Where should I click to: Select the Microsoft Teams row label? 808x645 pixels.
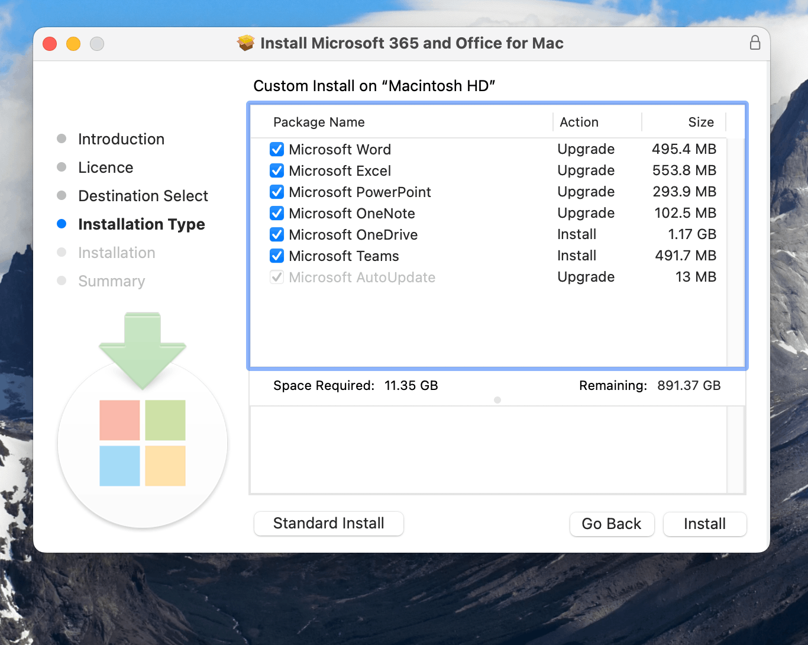[x=344, y=256]
